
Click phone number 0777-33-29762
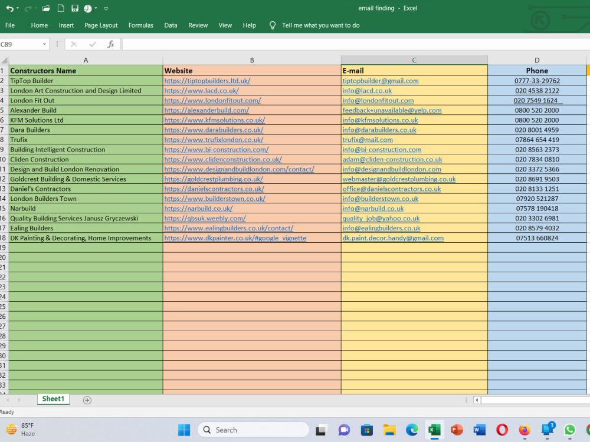click(x=537, y=81)
